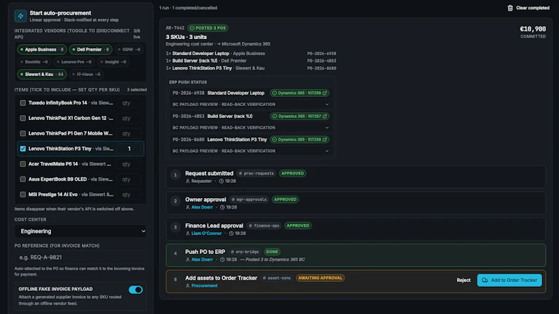
Task: Click the clock icon in Request submitted step
Action: pos(222,181)
